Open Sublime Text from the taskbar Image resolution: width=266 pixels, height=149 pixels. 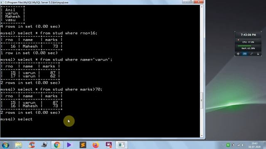point(83,145)
